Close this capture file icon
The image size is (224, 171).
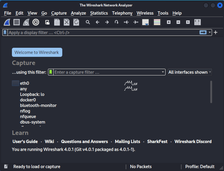67,22
